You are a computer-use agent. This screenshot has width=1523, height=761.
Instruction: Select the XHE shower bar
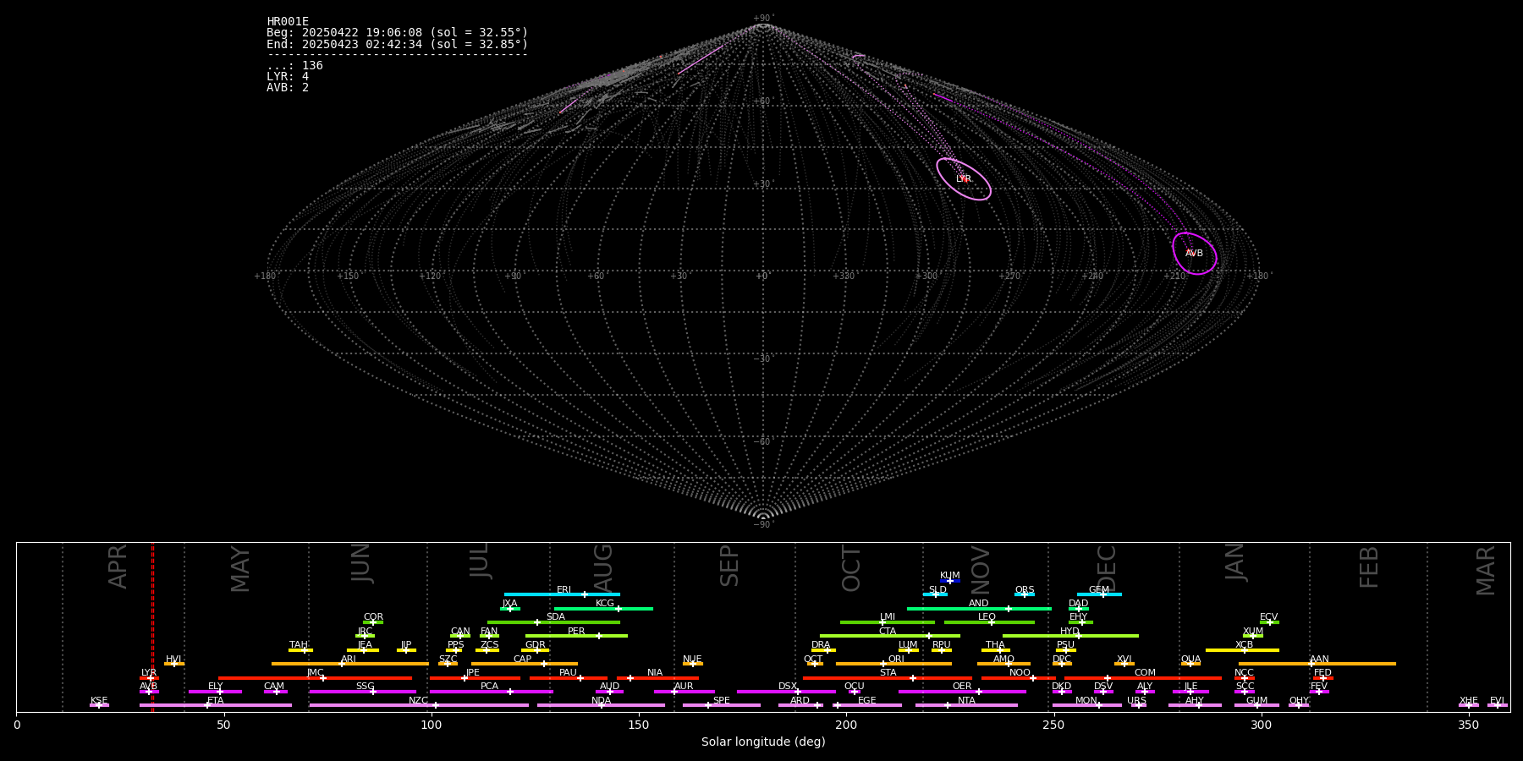pos(1469,705)
